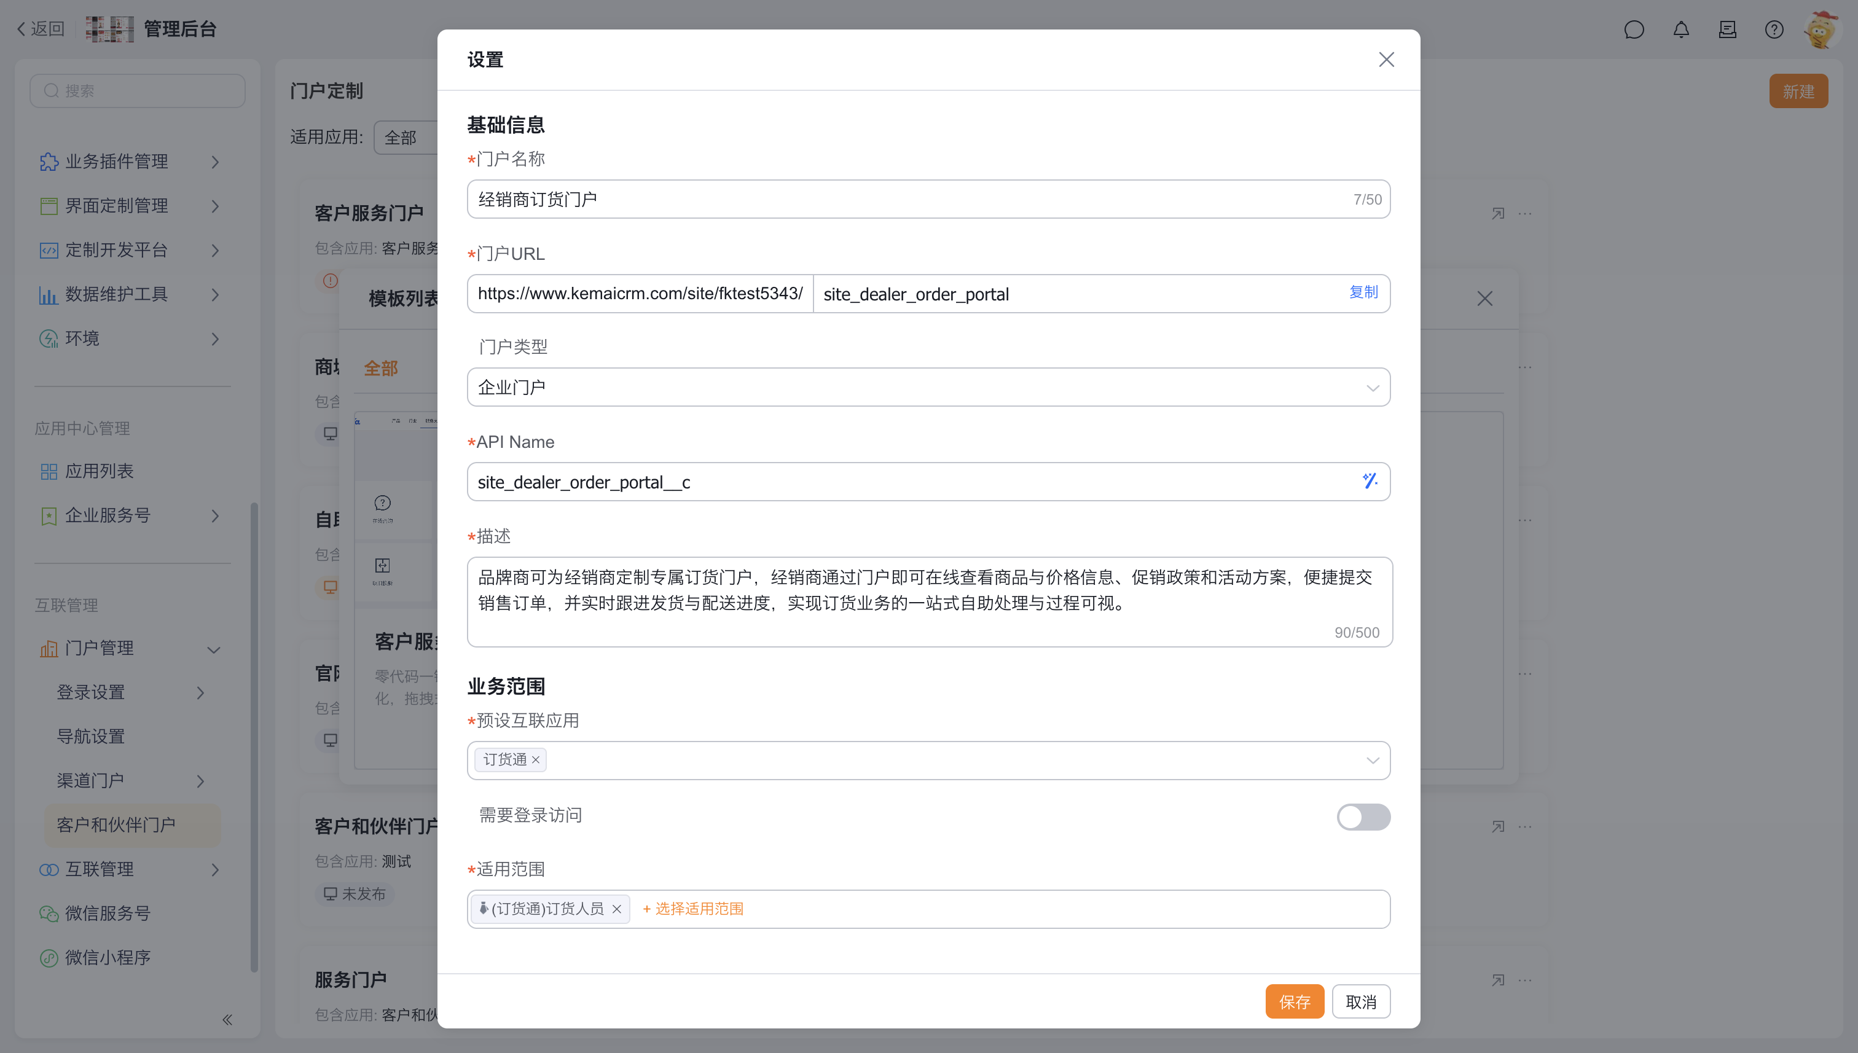Toggle the 需要登录访问 switch

tap(1363, 817)
